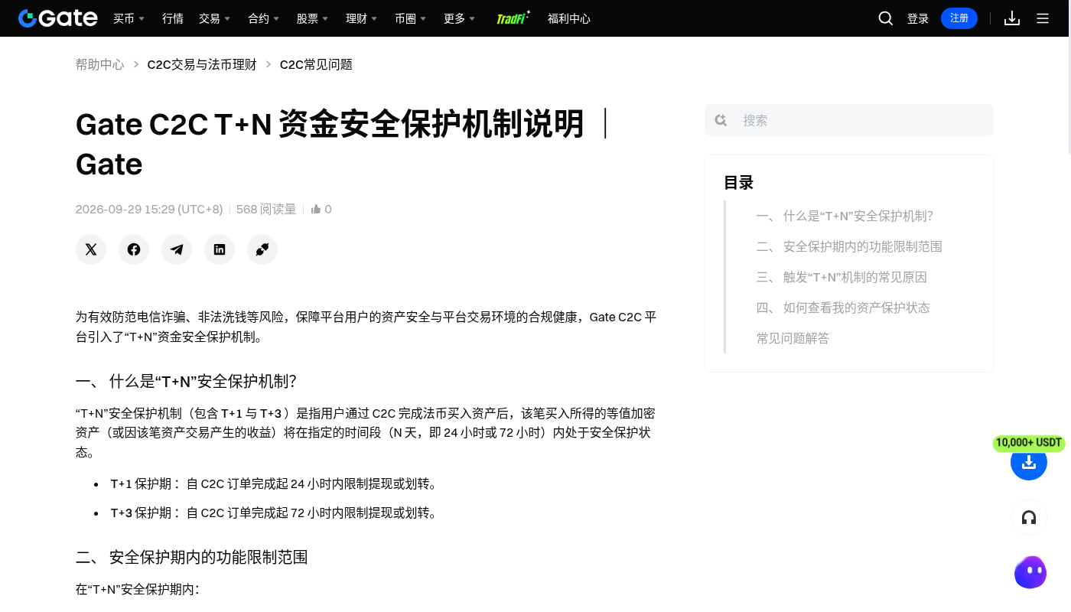The image size is (1071, 612).
Task: Click the article date 2026-09-29 15:29 (UTC+8)
Action: [x=149, y=210]
